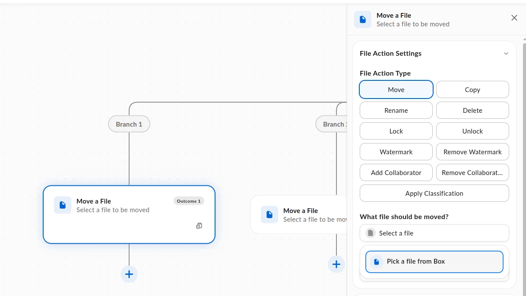The image size is (526, 296).
Task: Click the Outcome 1 badge
Action: (x=189, y=201)
